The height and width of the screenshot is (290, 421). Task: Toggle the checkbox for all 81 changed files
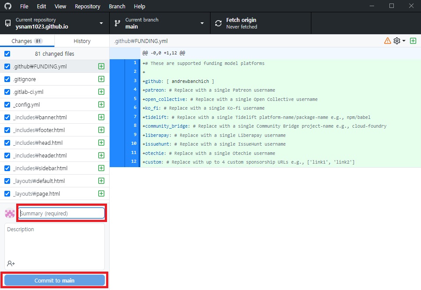(7, 54)
